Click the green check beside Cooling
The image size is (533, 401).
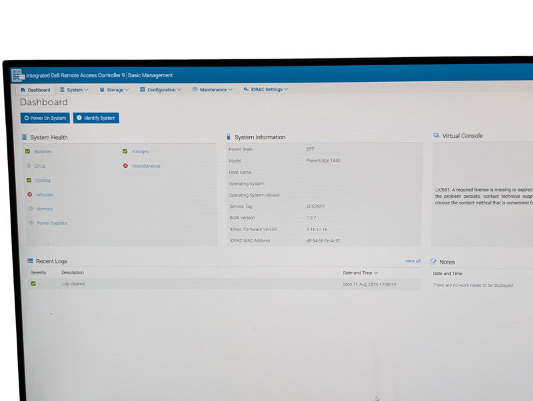(x=29, y=180)
